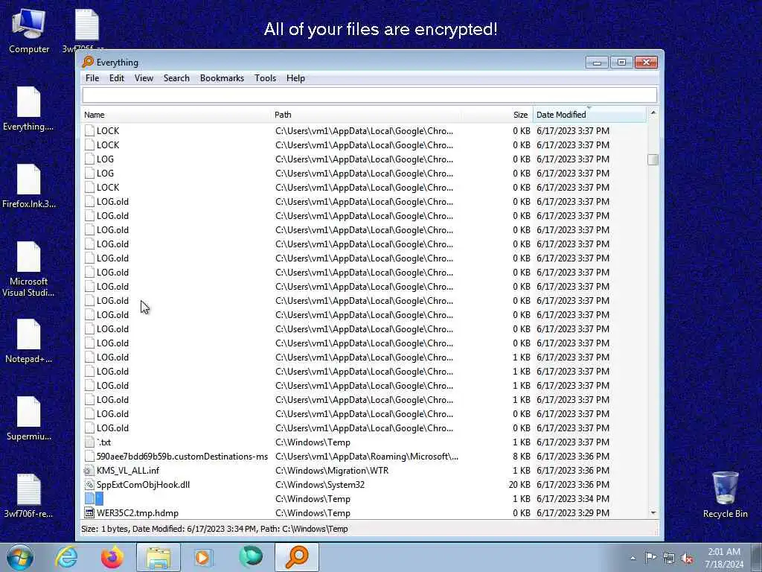The image size is (762, 572).
Task: Click the 8 KB size cell
Action: pos(522,457)
